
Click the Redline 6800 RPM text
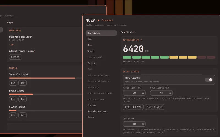pyautogui.click(x=133, y=61)
